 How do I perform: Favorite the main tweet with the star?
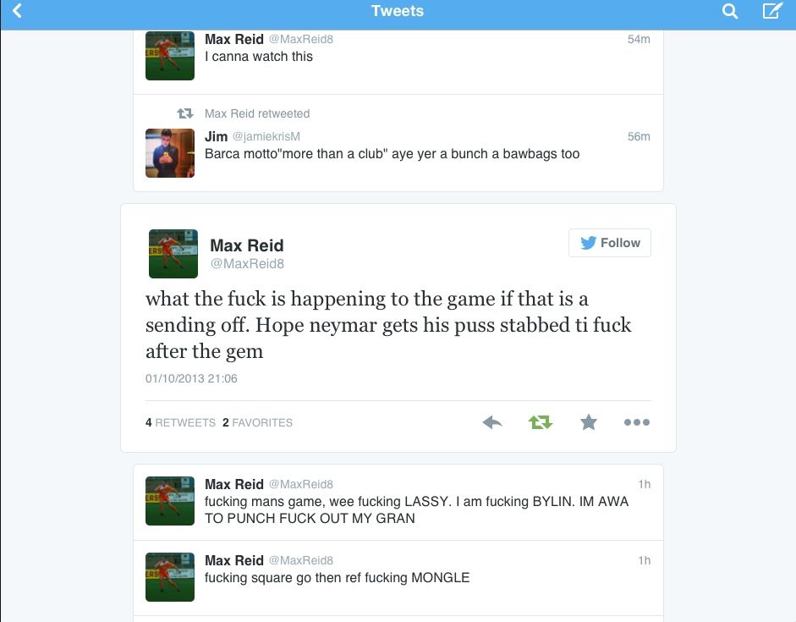pos(589,422)
